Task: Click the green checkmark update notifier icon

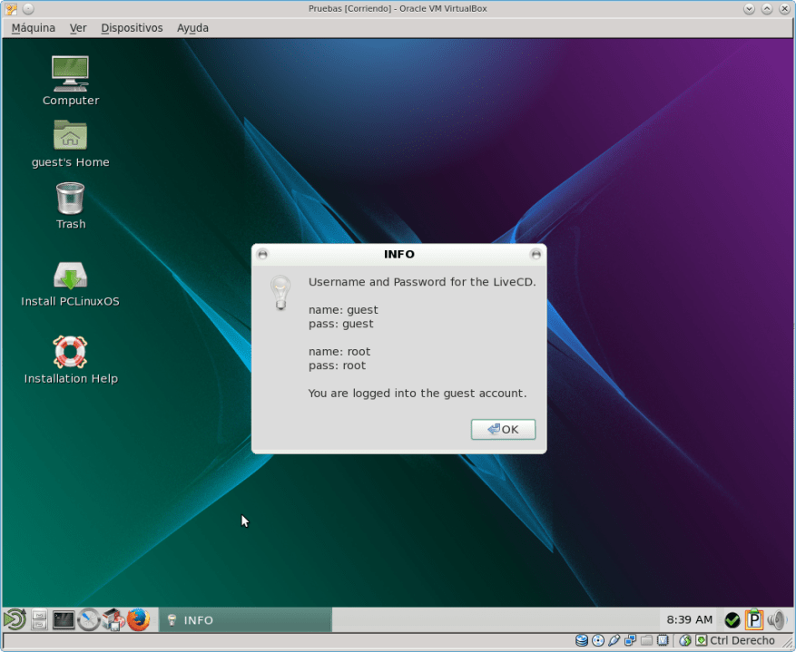Action: point(732,620)
